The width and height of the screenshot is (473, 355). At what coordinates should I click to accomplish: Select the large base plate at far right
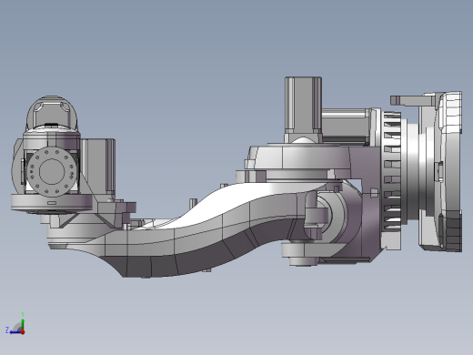pyautogui.click(x=440, y=172)
